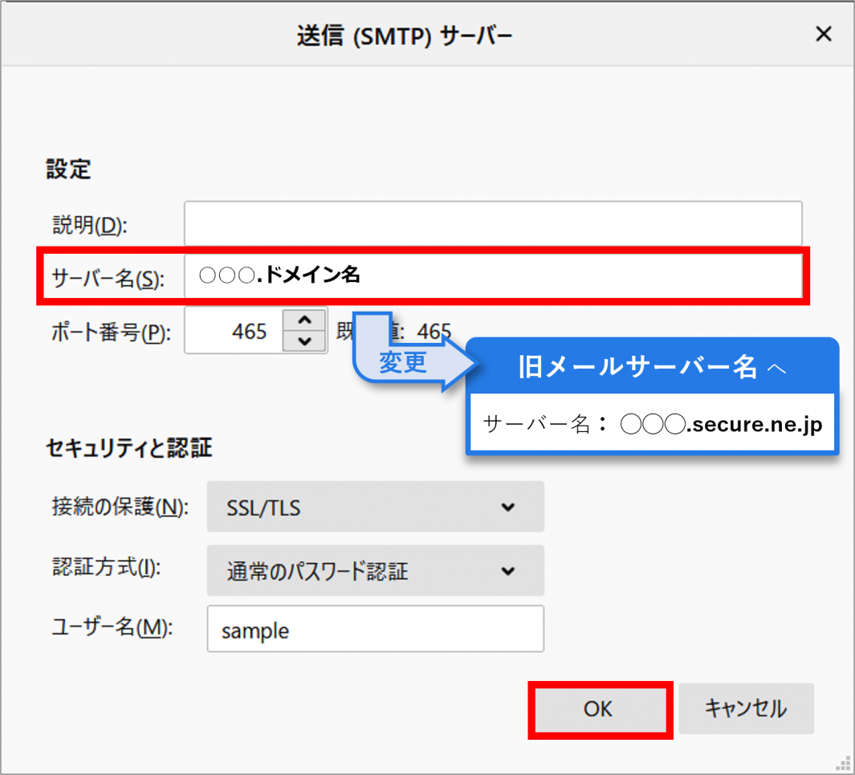Close the 送信 (SMTP) サーバー dialog
855x775 pixels.
(823, 35)
